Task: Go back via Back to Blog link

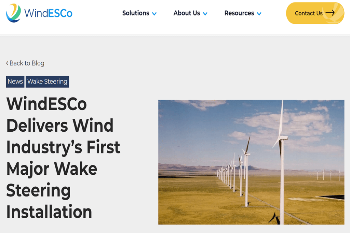Action: [x=27, y=63]
